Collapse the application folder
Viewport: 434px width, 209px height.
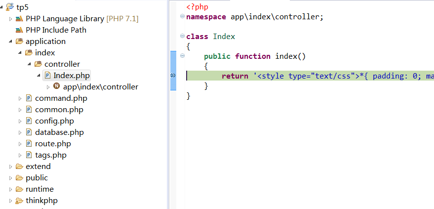pyautogui.click(x=10, y=42)
